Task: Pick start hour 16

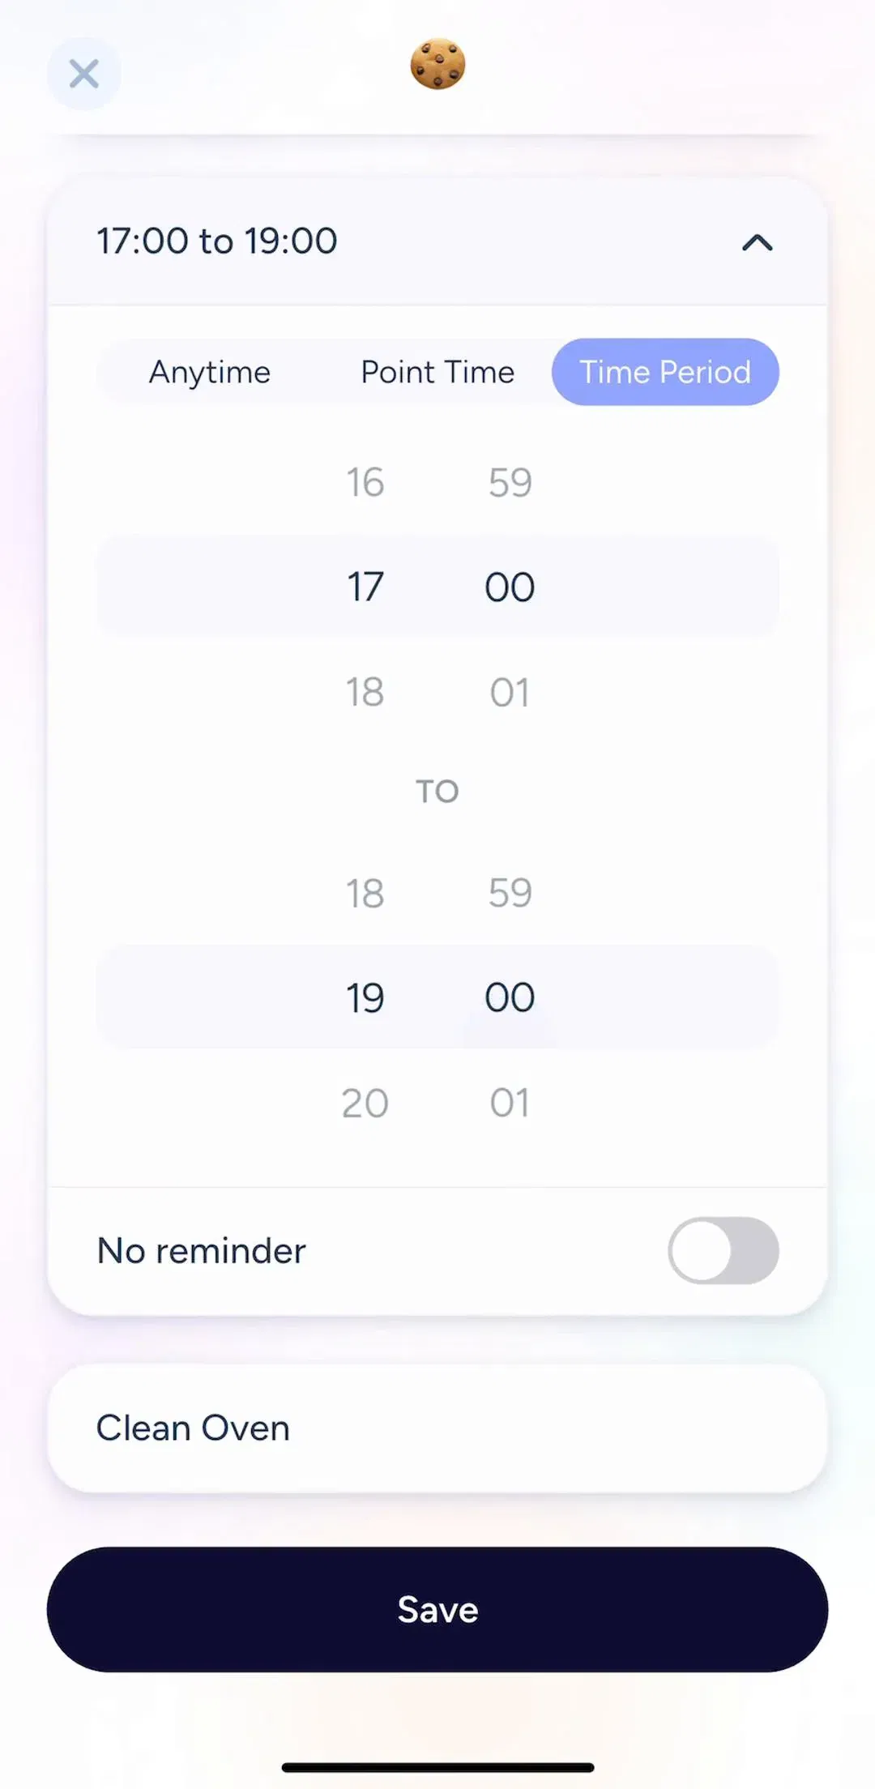Action: pyautogui.click(x=365, y=482)
